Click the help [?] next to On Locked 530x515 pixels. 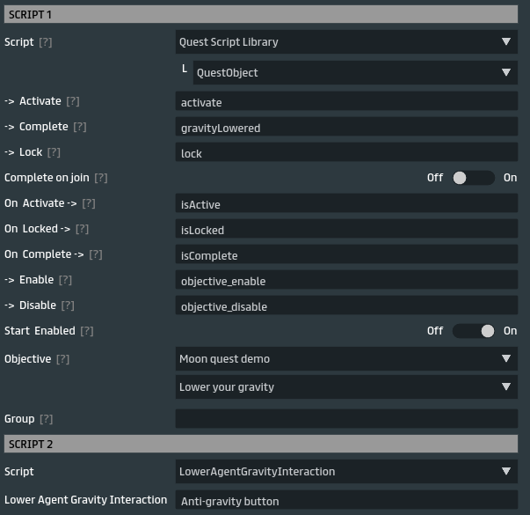(82, 229)
